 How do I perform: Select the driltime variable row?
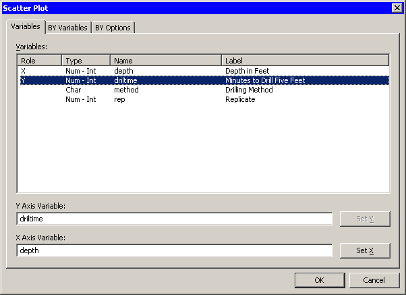125,80
